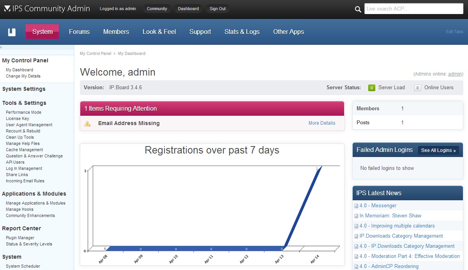Click the Tools & Settings sidebar heading
Viewport: 468px width, 270px height.
24,103
